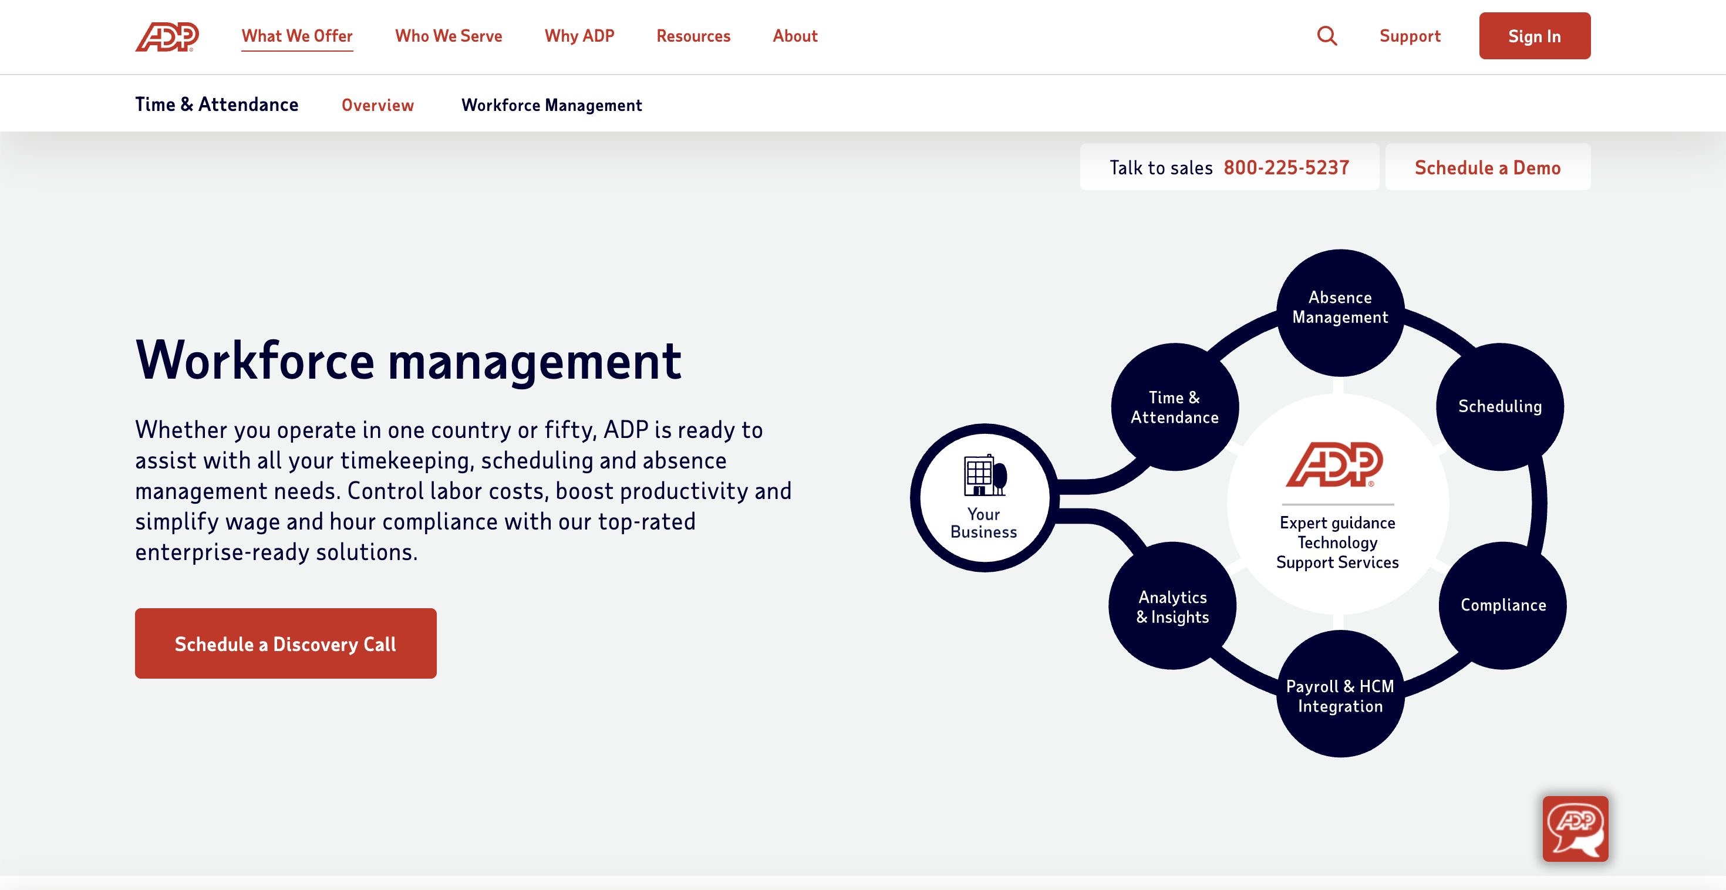
Task: Click Schedule a Discovery Call
Action: [285, 643]
